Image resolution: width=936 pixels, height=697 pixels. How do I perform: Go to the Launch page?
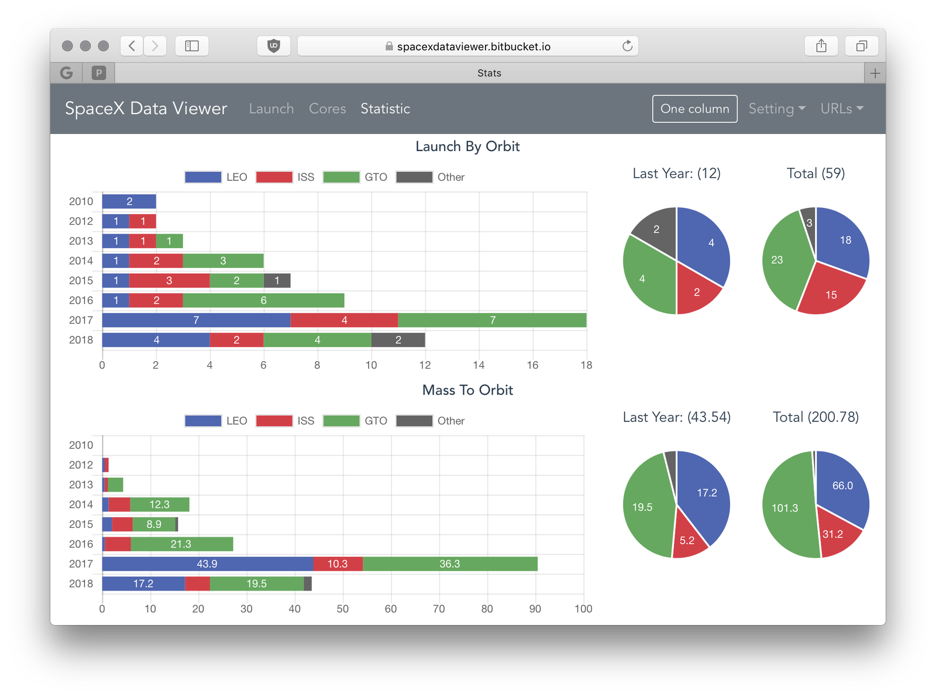tap(271, 109)
